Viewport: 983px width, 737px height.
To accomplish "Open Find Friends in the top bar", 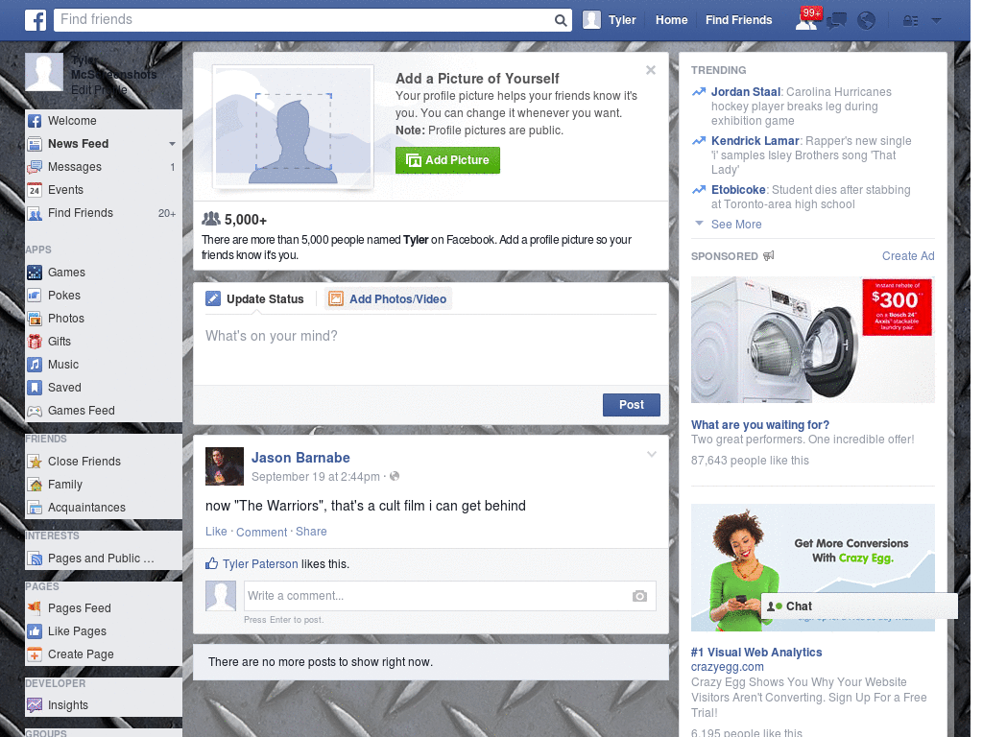I will point(738,20).
